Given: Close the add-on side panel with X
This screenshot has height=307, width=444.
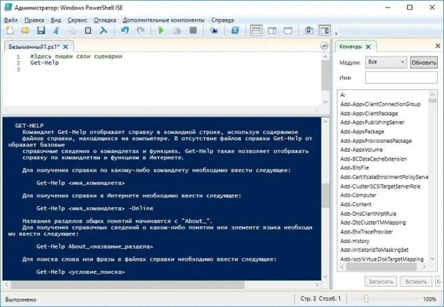Looking at the screenshot, I should 438,46.
